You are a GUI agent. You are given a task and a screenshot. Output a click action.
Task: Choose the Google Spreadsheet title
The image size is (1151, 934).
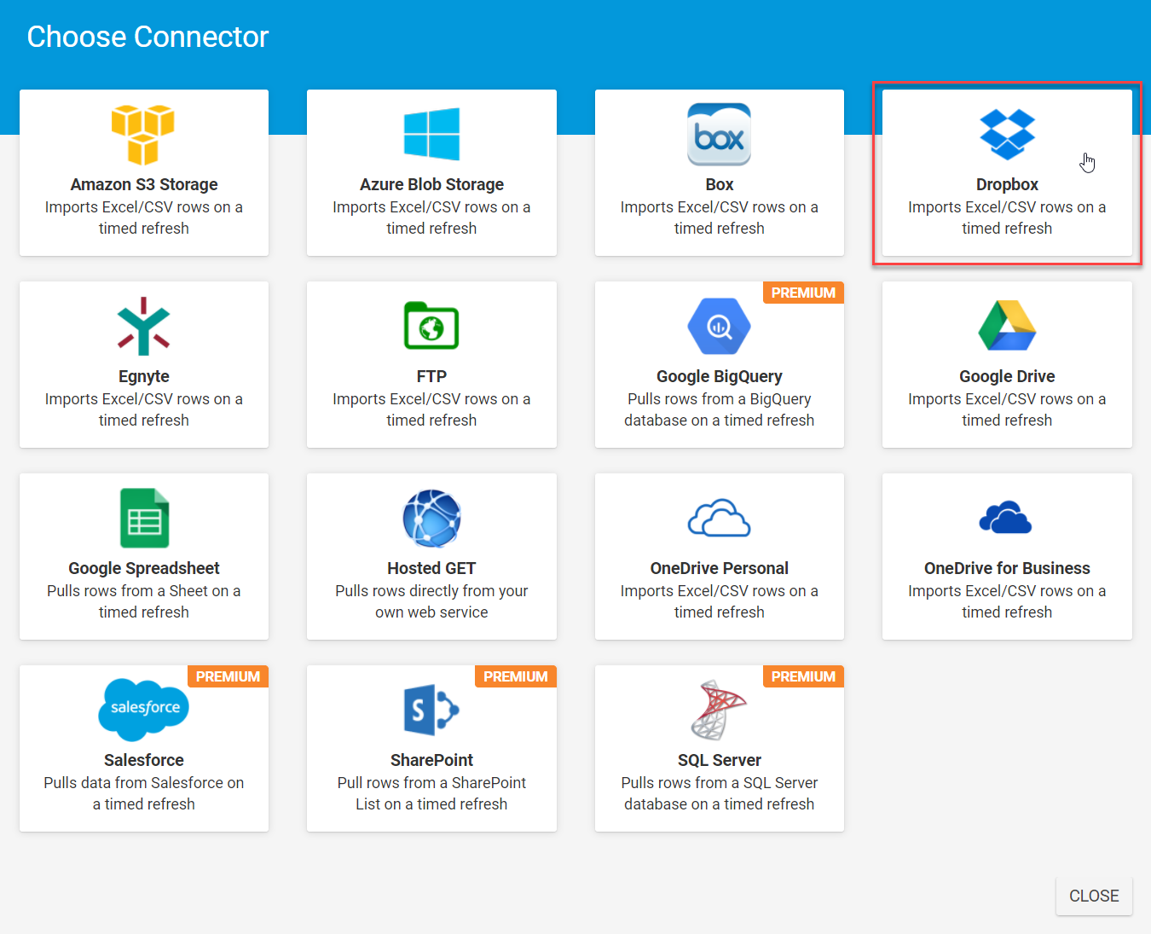coord(144,568)
